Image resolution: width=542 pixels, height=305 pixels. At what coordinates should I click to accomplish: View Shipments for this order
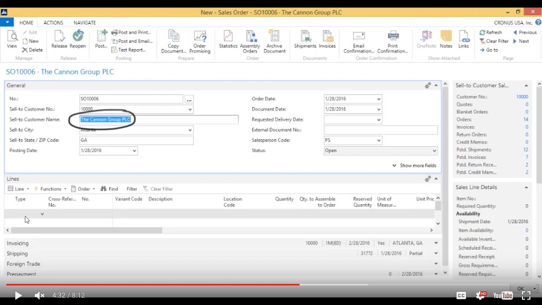click(305, 39)
